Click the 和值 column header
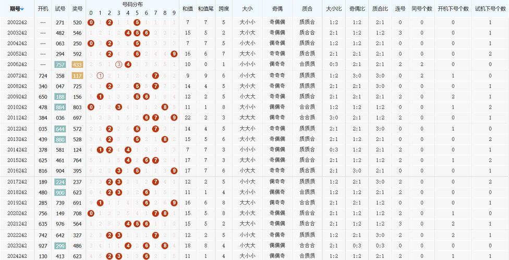The image size is (509, 260). 188,9
